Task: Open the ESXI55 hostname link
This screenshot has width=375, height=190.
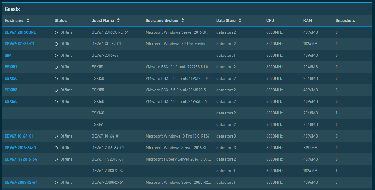Action: pyautogui.click(x=11, y=90)
